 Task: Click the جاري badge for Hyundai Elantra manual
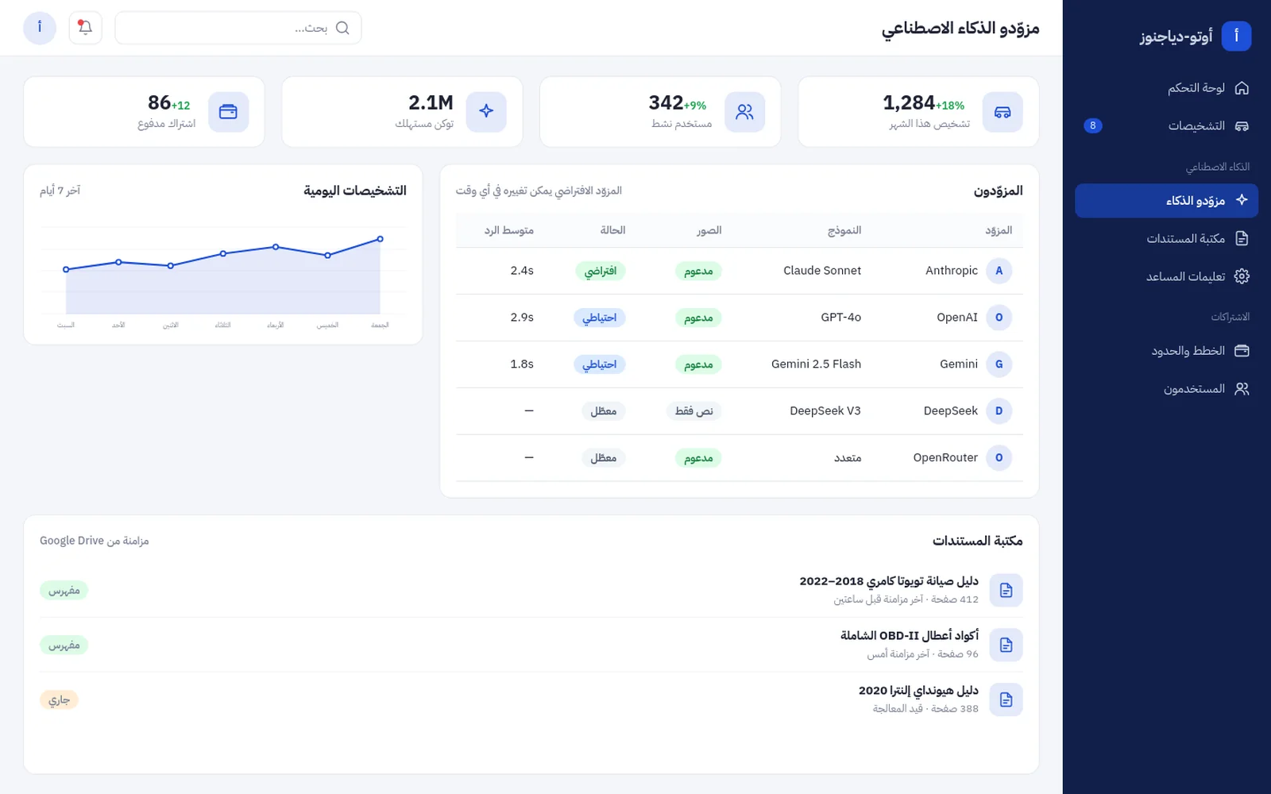(60, 700)
